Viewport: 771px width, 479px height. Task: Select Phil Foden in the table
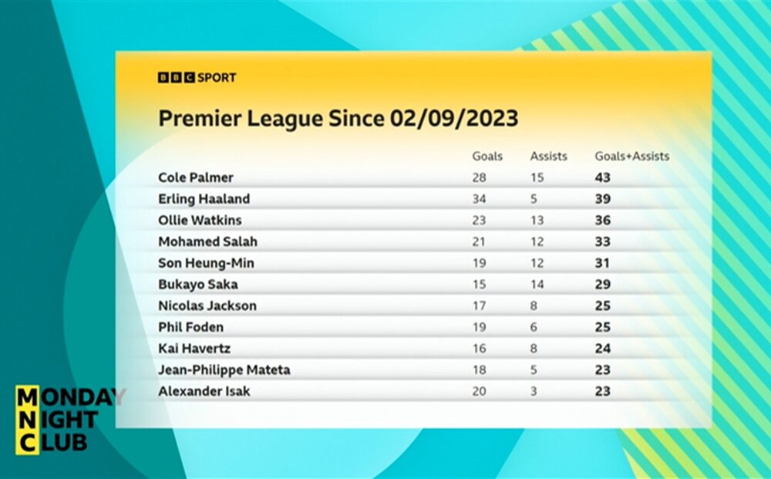coord(190,327)
